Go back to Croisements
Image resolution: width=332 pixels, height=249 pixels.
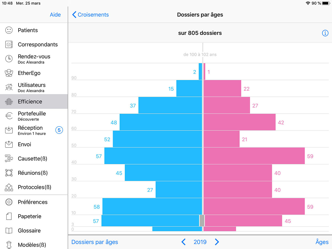click(x=90, y=15)
